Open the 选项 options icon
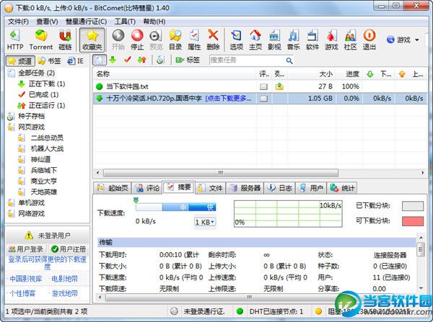The height and width of the screenshot is (322, 433). click(x=237, y=40)
